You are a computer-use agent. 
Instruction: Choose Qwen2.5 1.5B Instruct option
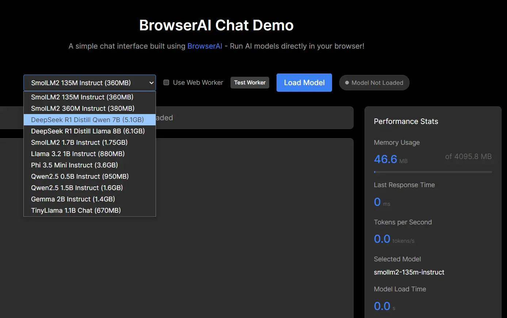click(77, 188)
